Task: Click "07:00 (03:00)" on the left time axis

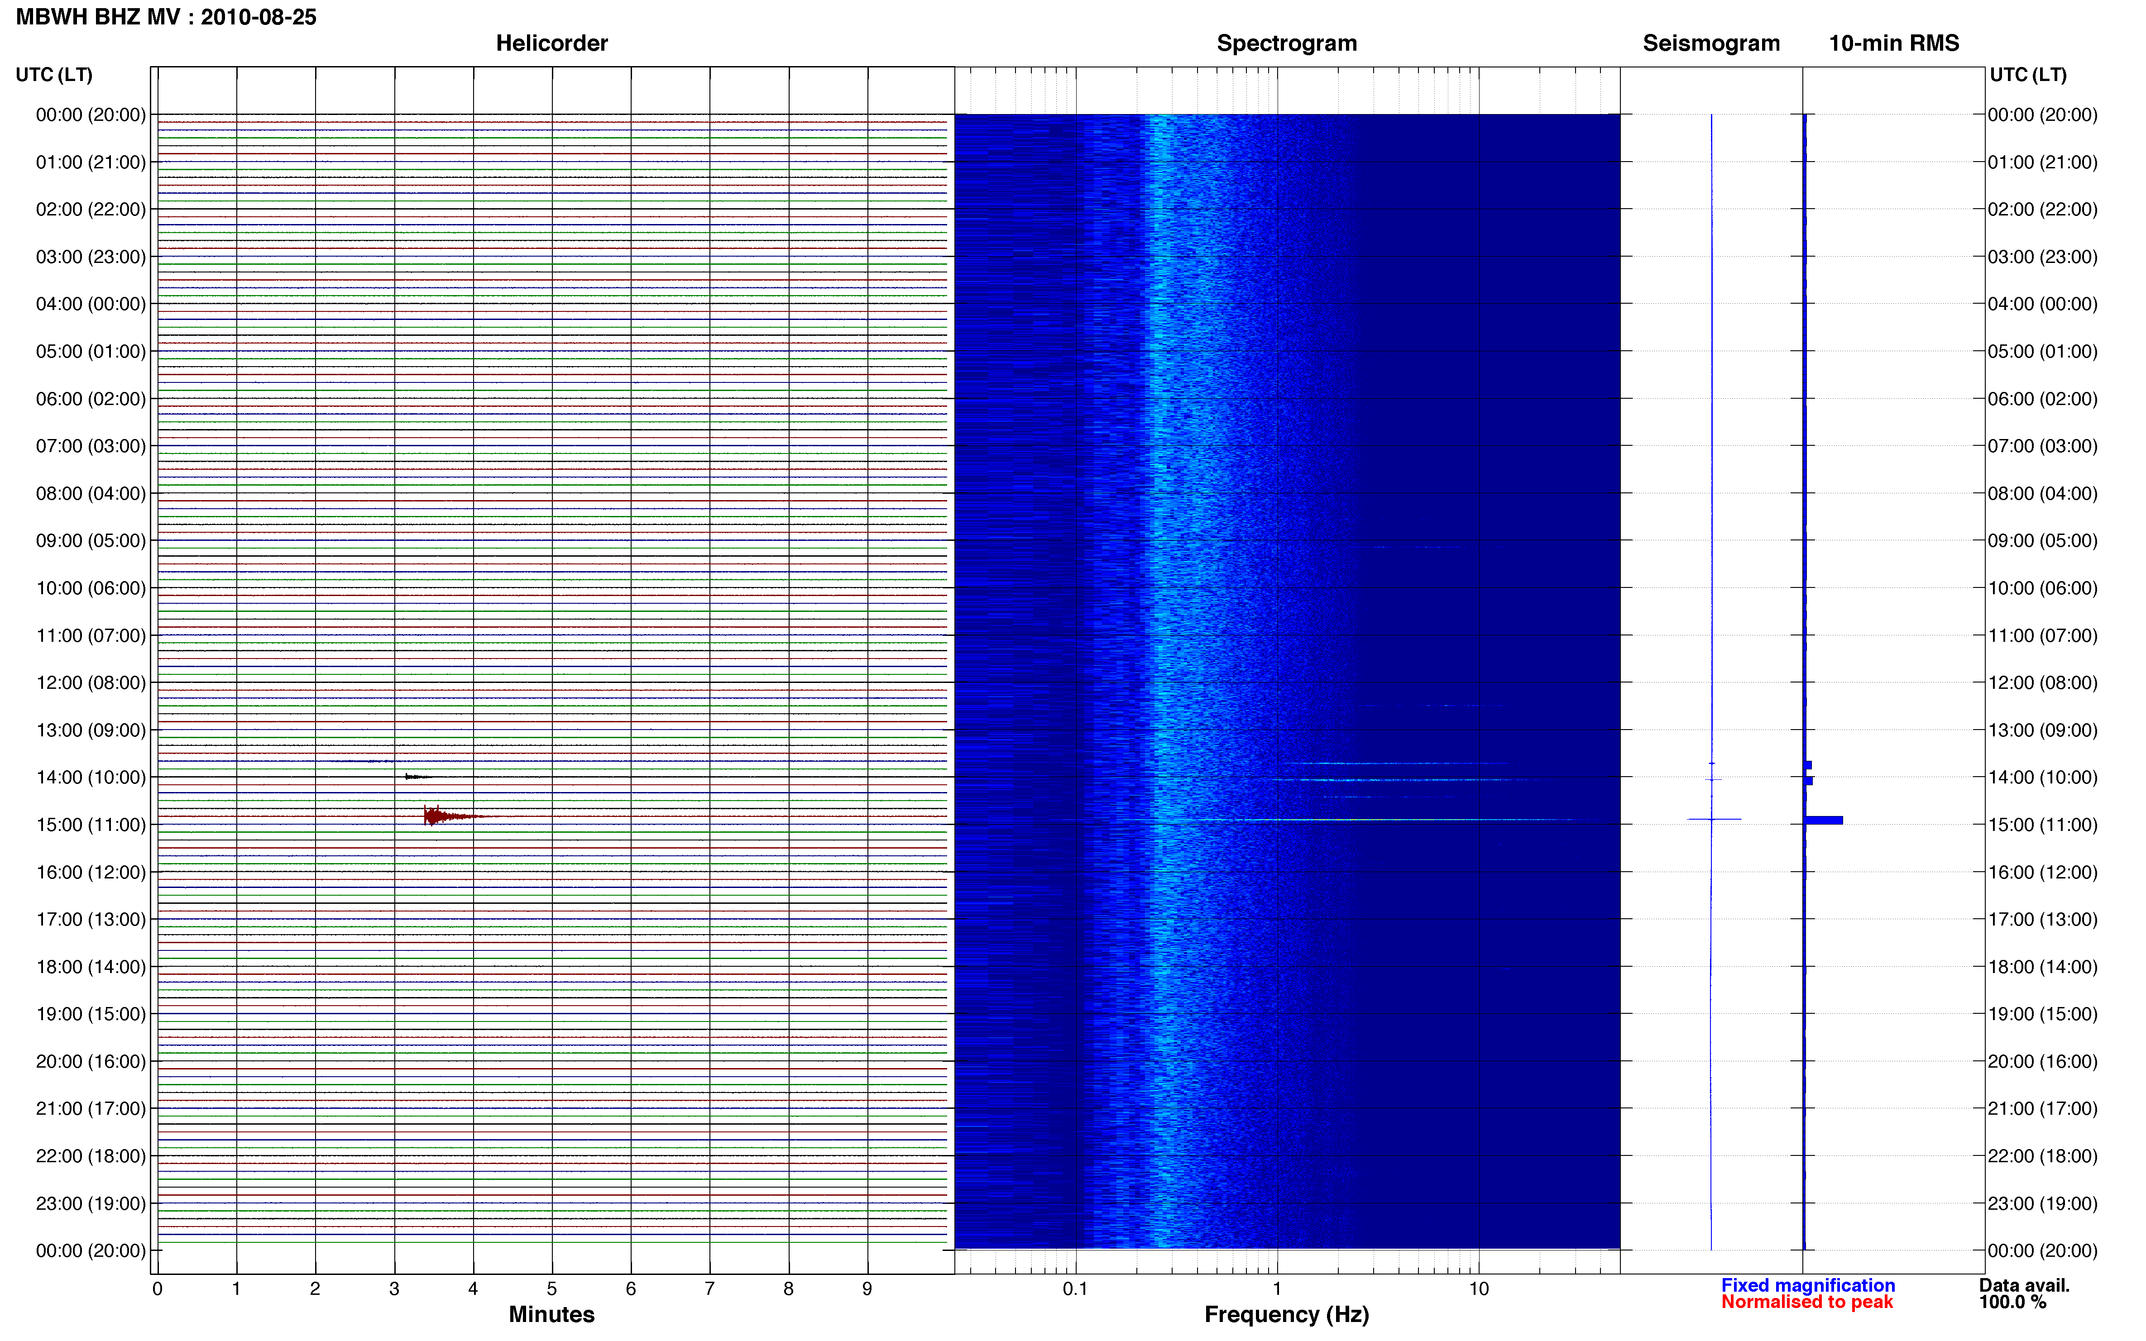Action: point(91,446)
